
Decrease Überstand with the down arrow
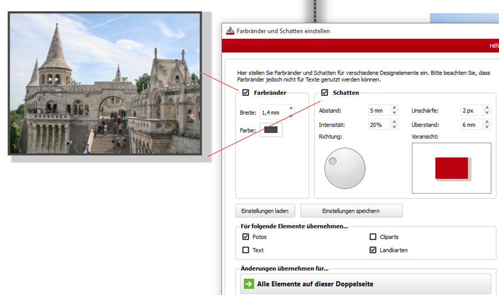click(487, 128)
